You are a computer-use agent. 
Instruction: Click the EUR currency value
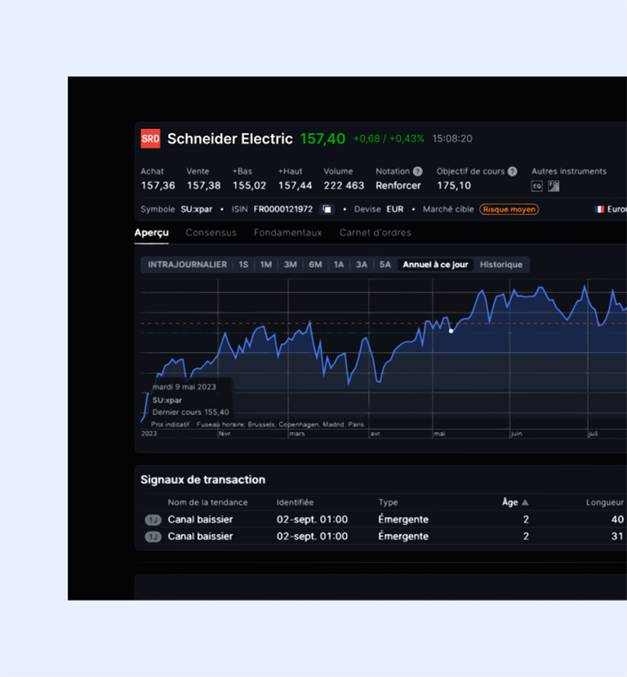(395, 209)
